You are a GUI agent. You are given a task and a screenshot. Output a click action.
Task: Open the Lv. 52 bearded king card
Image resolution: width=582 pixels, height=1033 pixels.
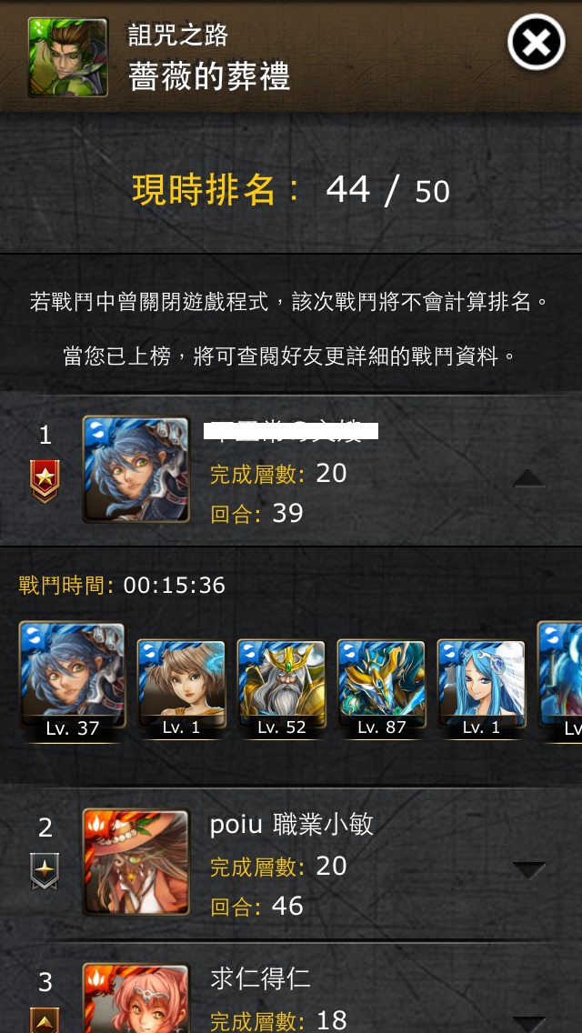click(281, 688)
